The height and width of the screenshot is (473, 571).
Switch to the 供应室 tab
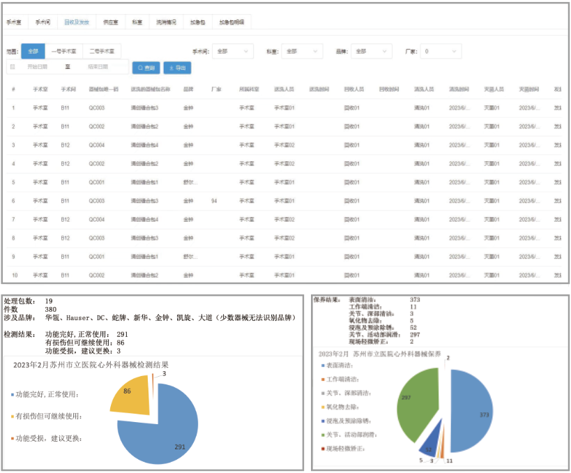tap(110, 22)
